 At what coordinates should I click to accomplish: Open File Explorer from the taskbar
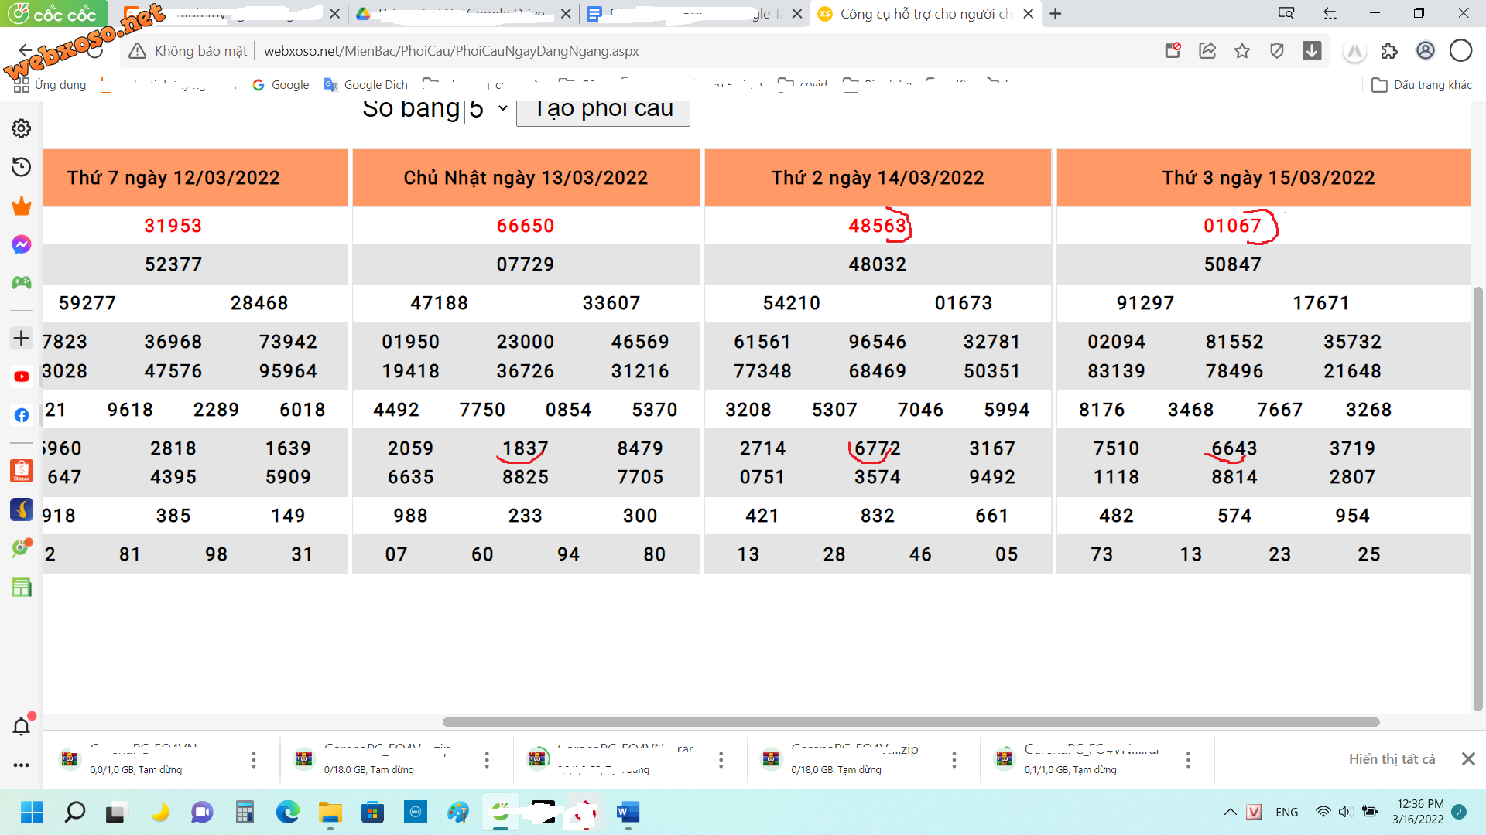330,813
